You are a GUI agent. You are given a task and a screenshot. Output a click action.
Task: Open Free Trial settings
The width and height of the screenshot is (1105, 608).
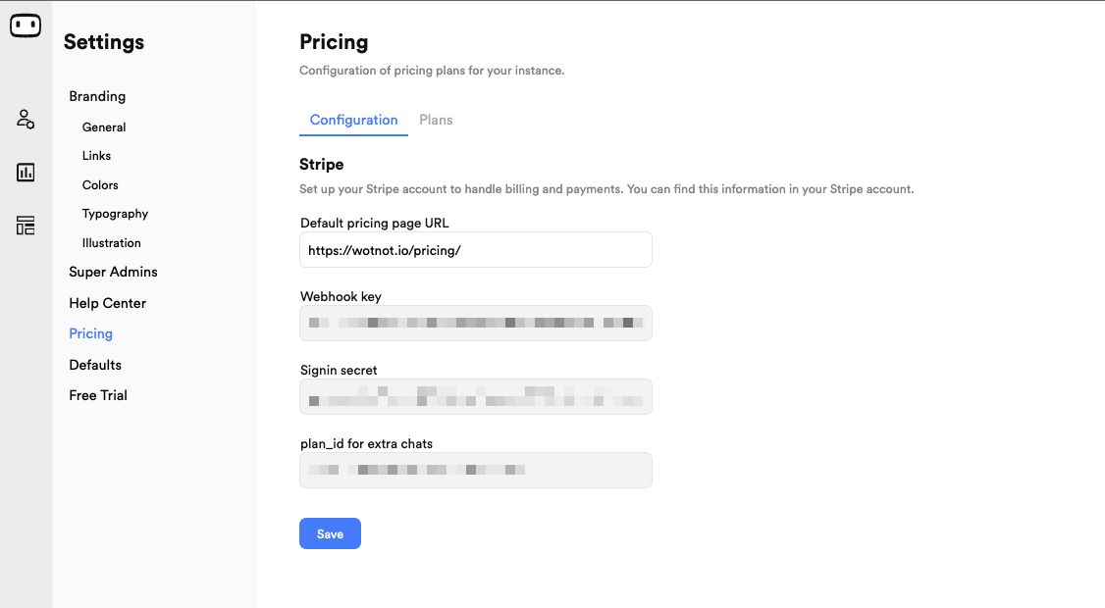click(x=98, y=395)
